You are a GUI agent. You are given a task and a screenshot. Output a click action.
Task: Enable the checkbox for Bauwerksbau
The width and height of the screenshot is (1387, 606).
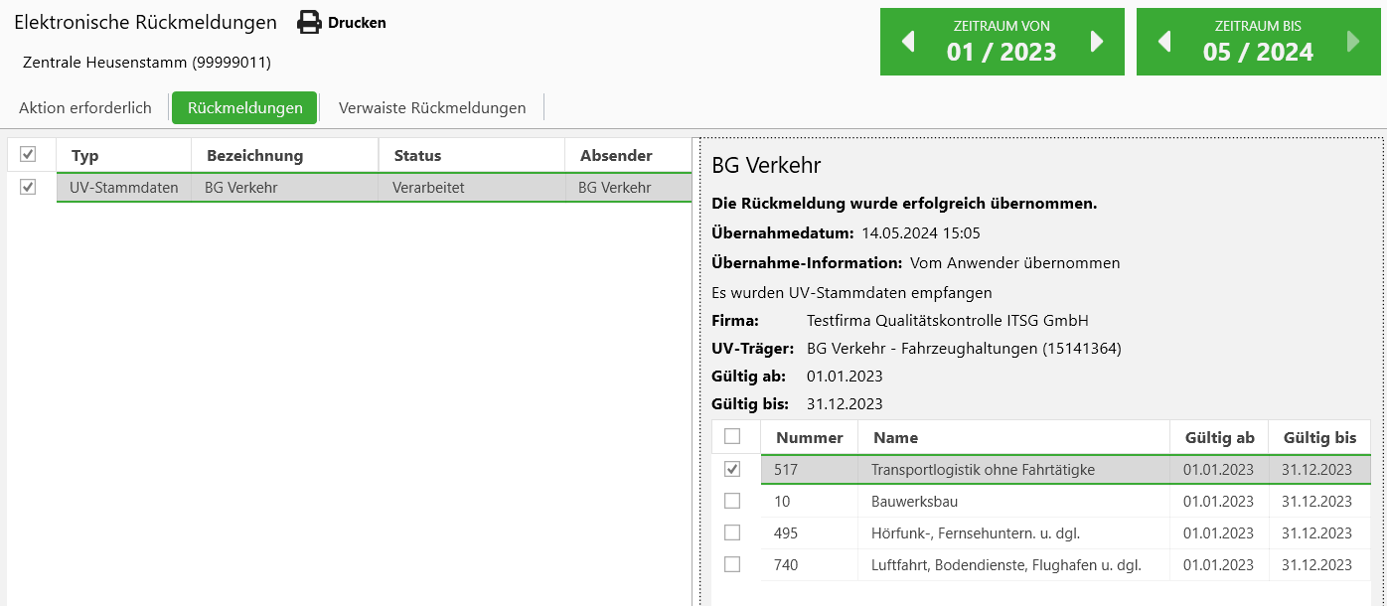(x=733, y=501)
